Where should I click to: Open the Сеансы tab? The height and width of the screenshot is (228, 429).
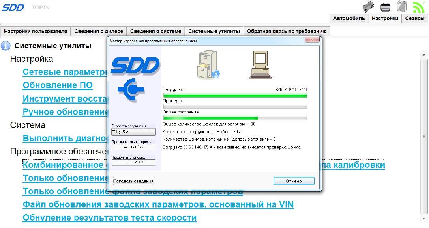[415, 18]
